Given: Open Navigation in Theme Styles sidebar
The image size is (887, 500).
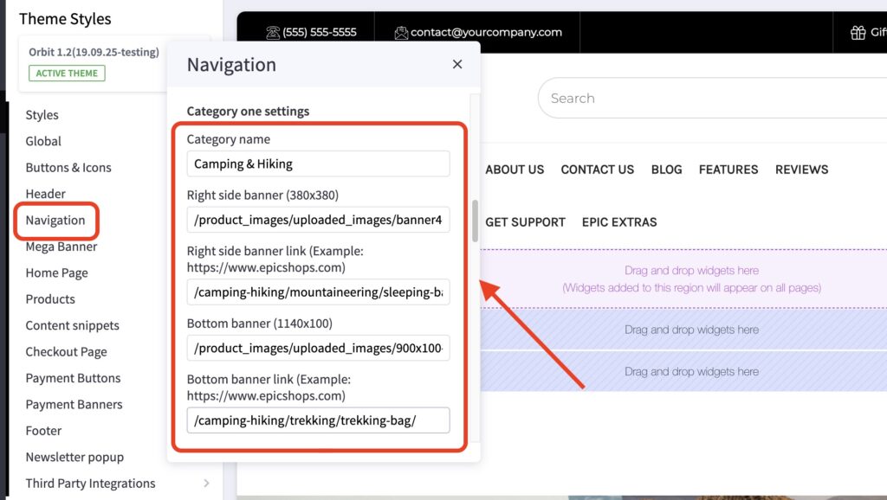Looking at the screenshot, I should pyautogui.click(x=55, y=221).
